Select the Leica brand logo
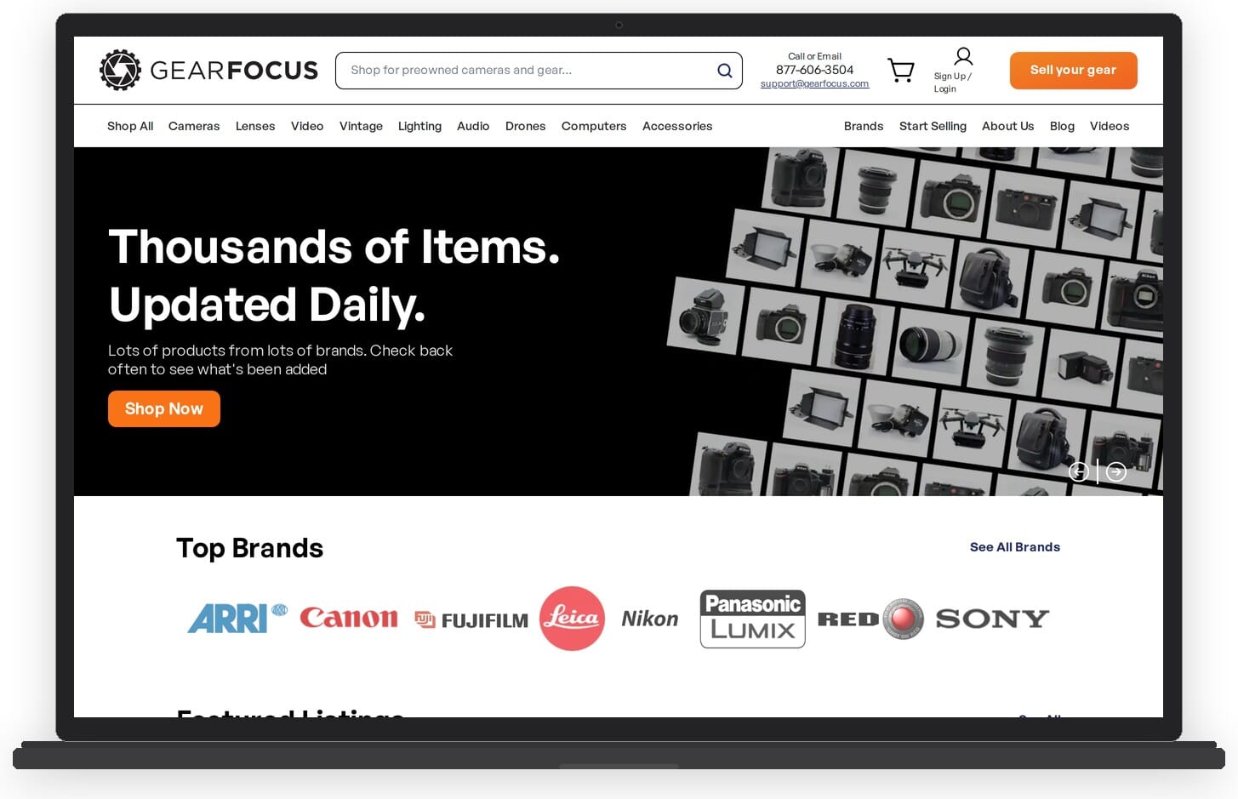 [x=572, y=619]
